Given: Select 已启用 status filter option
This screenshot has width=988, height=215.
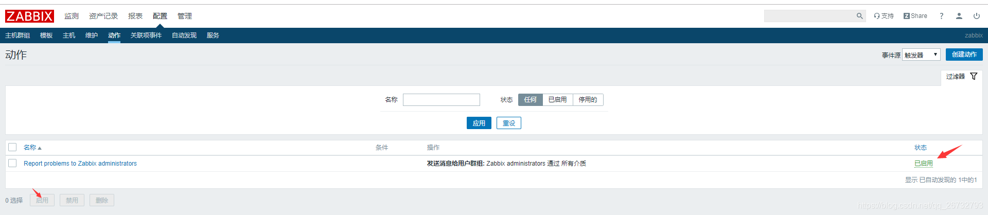Looking at the screenshot, I should point(558,100).
